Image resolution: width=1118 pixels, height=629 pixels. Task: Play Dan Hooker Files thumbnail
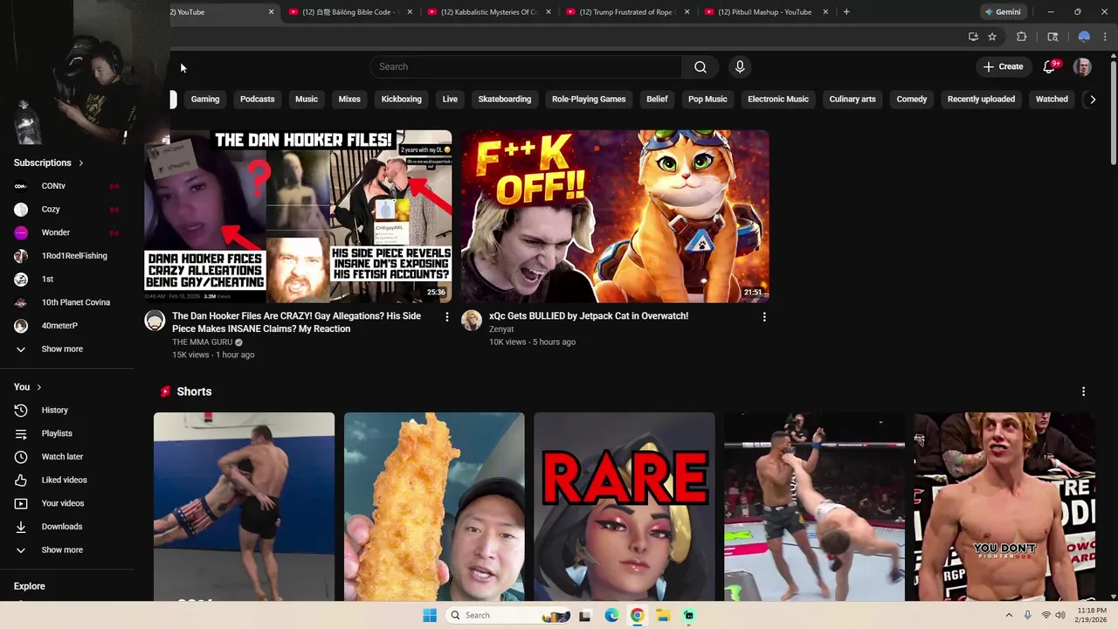pyautogui.click(x=298, y=216)
